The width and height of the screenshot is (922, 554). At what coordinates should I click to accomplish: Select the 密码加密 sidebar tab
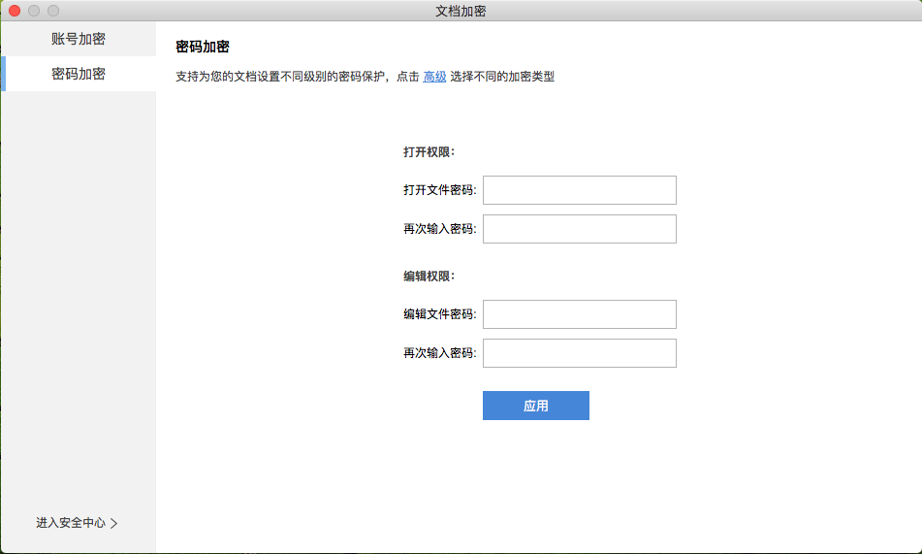click(x=79, y=74)
